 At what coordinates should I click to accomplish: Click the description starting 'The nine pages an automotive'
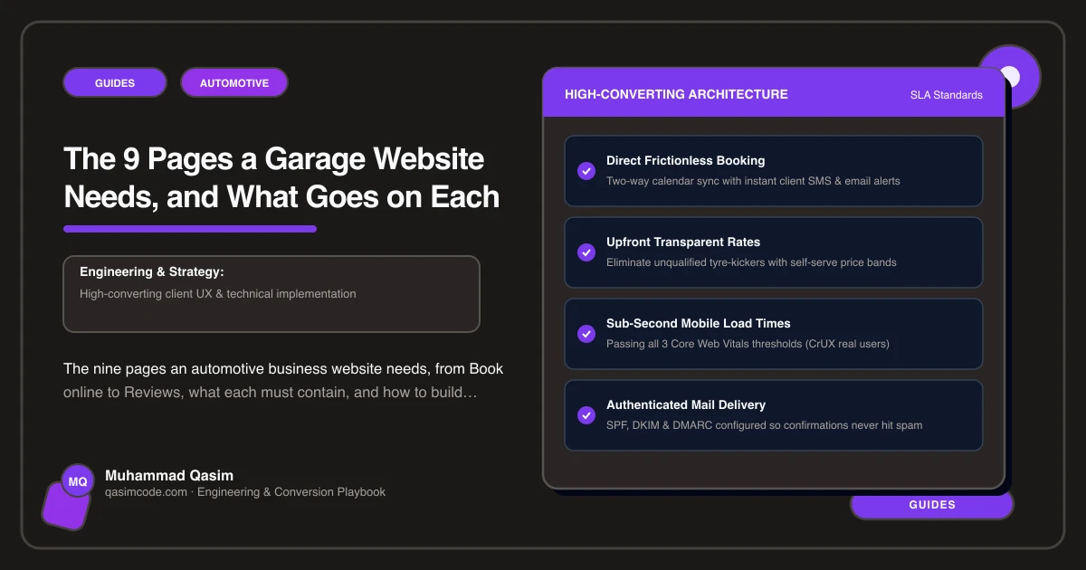[x=283, y=381]
